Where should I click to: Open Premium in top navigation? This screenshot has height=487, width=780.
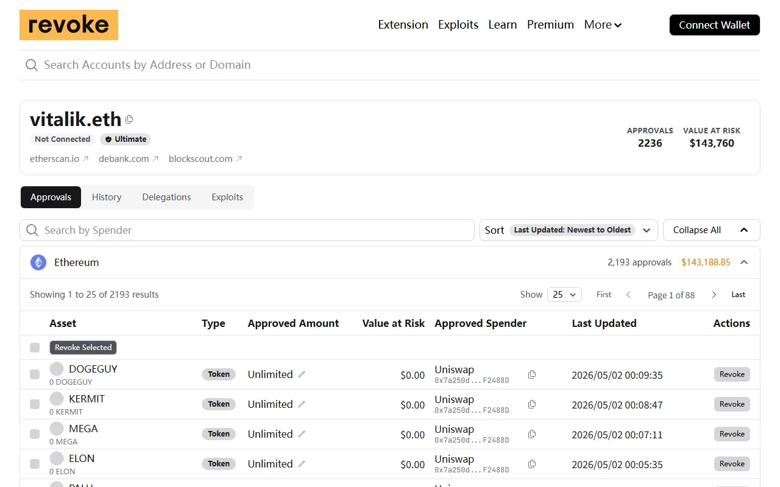click(550, 25)
